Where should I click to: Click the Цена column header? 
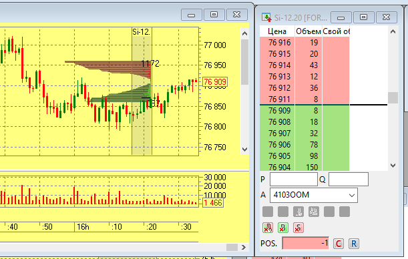pos(277,31)
